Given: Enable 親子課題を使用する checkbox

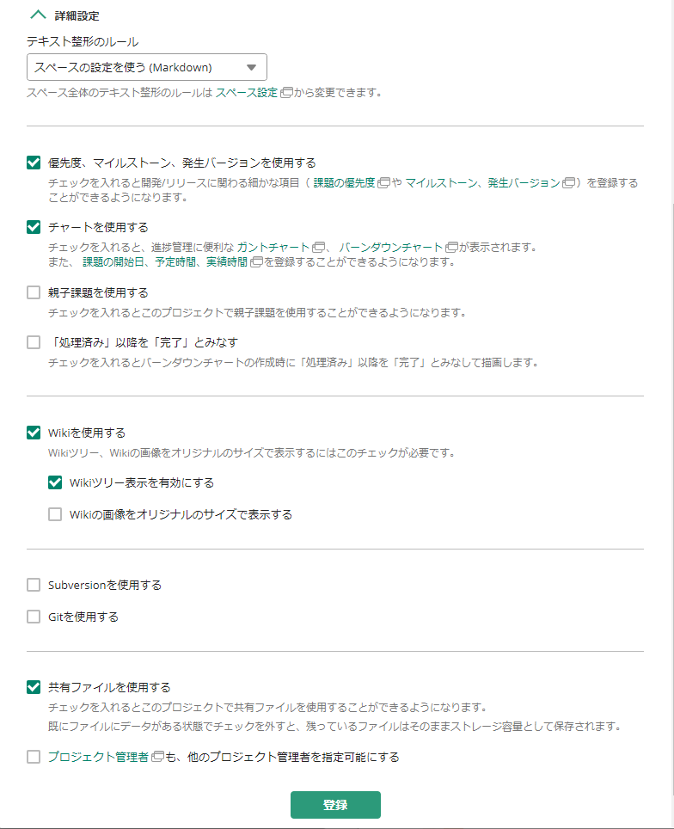Looking at the screenshot, I should click(x=34, y=292).
